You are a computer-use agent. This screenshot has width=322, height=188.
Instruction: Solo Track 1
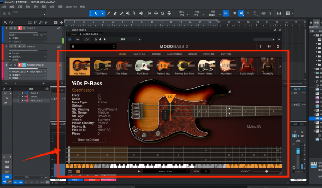click(15, 28)
